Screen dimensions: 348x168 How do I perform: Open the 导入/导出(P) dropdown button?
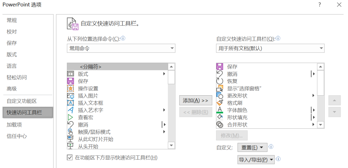coord(256,160)
